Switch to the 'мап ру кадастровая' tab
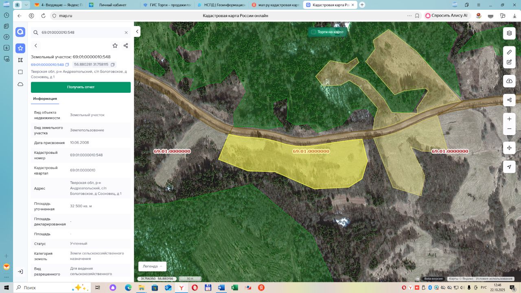Image resolution: width=521 pixels, height=293 pixels. click(x=276, y=5)
